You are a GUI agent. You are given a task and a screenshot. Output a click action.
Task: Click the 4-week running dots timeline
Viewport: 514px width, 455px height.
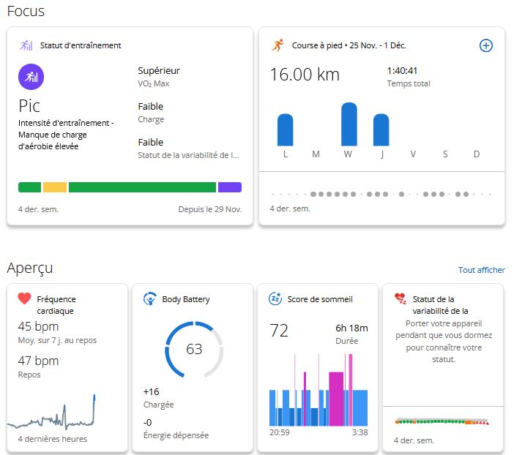[380, 195]
